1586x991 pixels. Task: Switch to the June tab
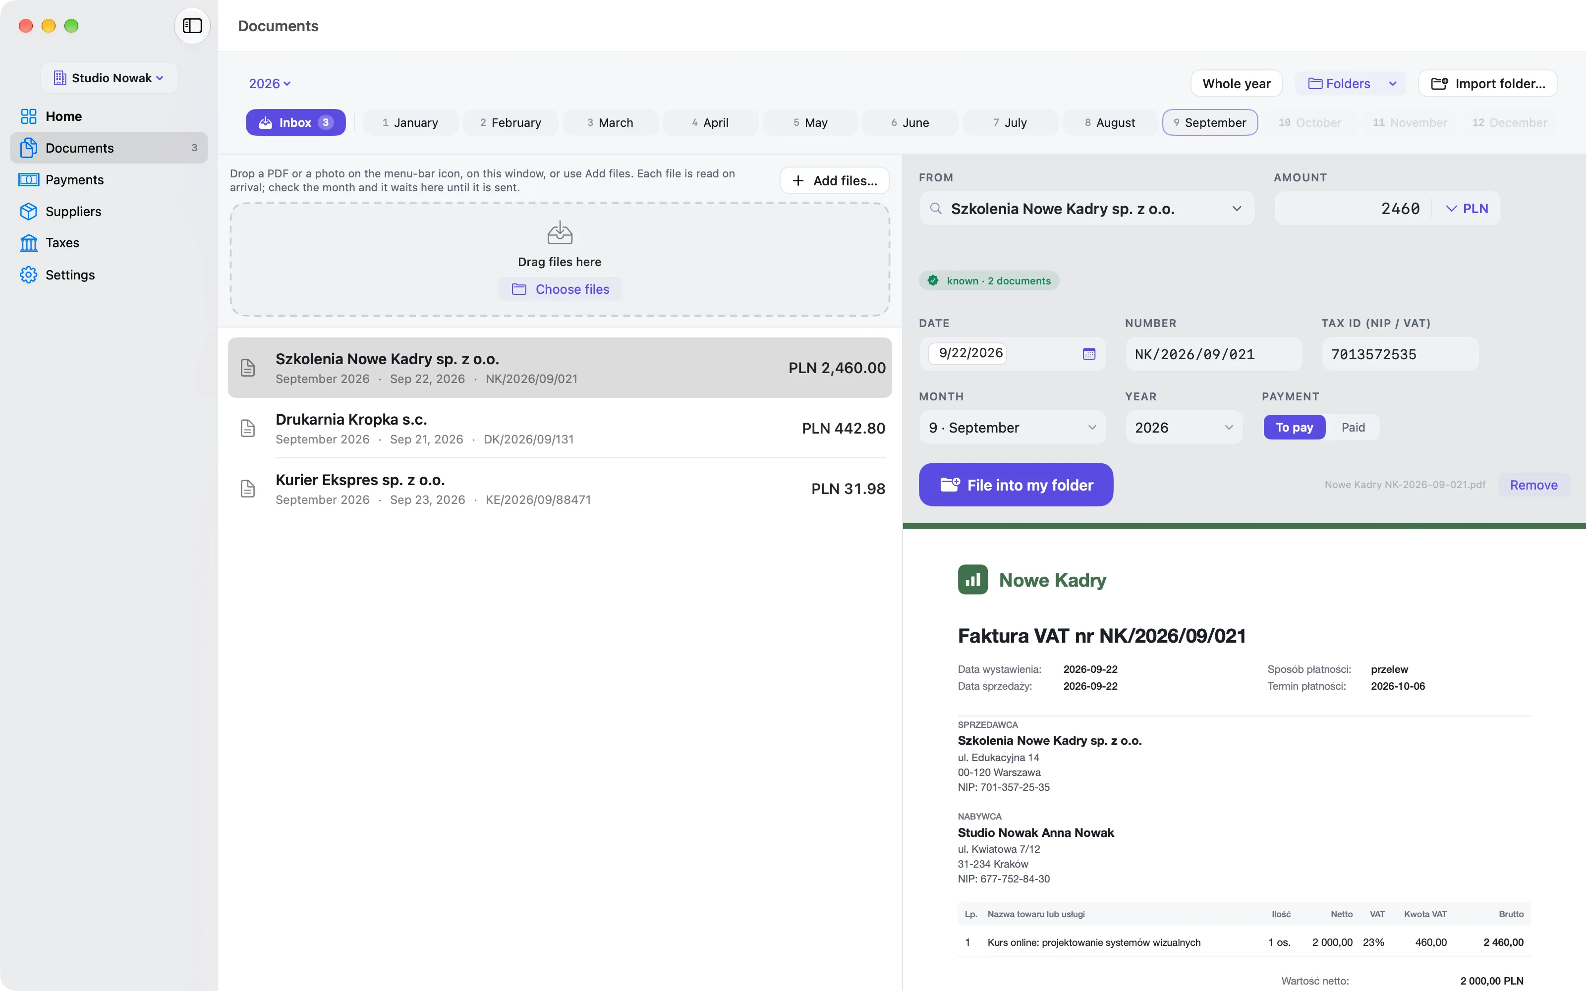pos(909,122)
